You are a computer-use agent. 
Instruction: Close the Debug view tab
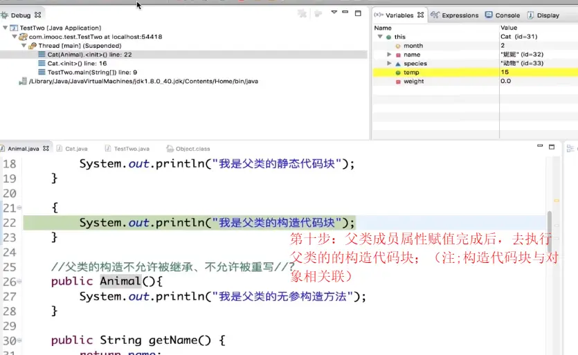coord(37,15)
